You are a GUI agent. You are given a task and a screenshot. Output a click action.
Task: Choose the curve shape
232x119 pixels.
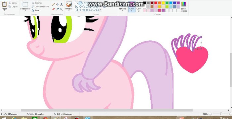coord(80,3)
